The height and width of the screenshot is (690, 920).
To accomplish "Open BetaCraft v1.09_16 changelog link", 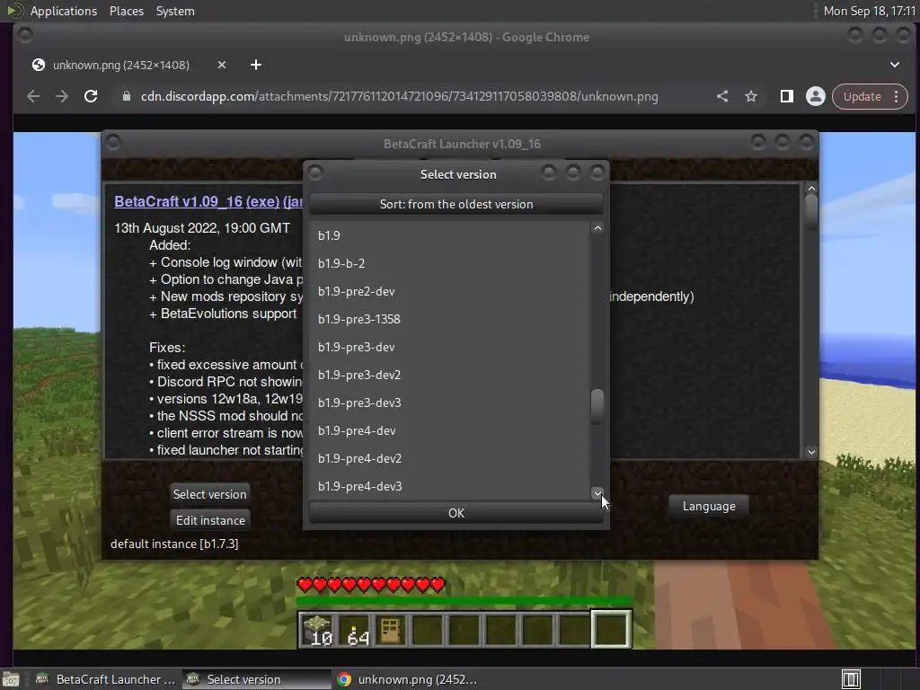I will pyautogui.click(x=179, y=201).
